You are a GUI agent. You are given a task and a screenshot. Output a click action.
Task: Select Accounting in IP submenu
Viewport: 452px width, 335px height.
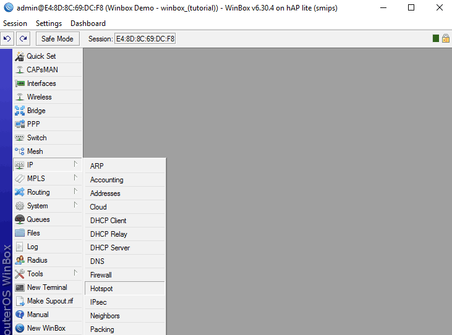point(125,180)
